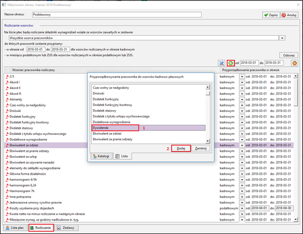Select 'Dodatek funkcyjny kwotowy' in dialog list
The width and height of the screenshot is (303, 234).
[148, 105]
